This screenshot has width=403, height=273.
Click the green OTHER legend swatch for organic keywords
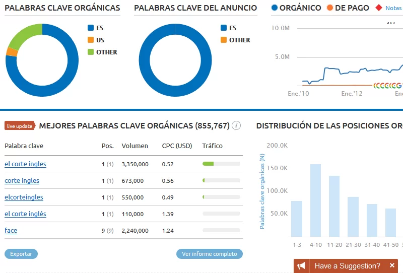(x=91, y=52)
